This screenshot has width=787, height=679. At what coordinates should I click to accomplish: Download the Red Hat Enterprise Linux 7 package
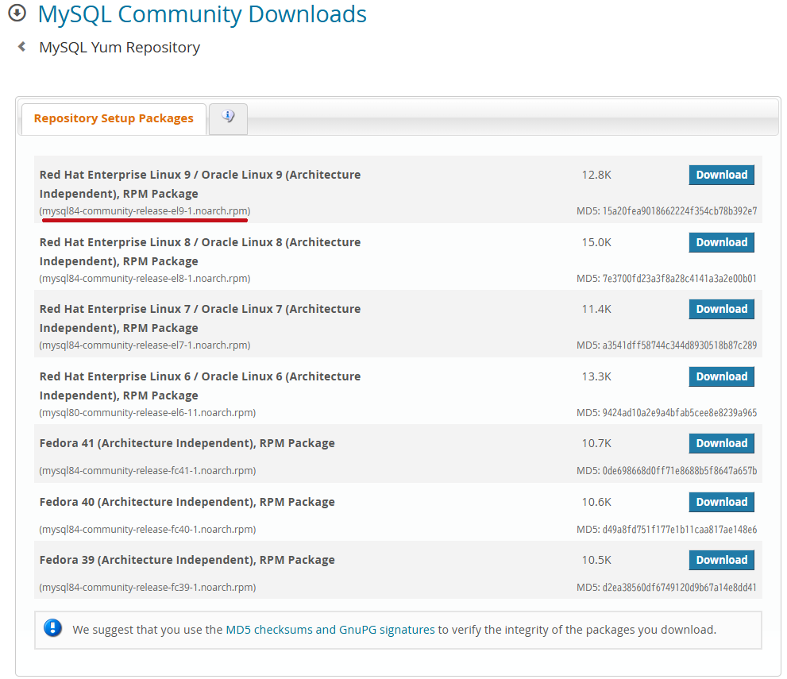[x=721, y=309]
